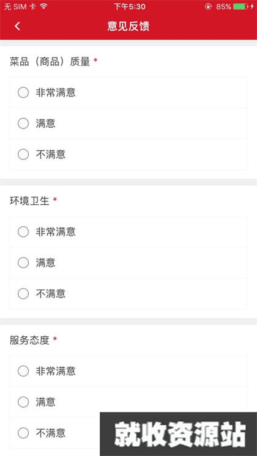Tap the 下午5:30 clock in status bar
257x456 pixels.
pyautogui.click(x=130, y=6)
